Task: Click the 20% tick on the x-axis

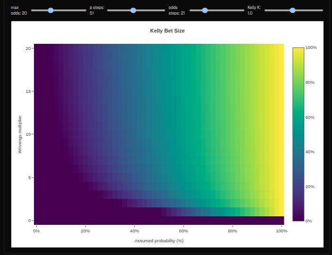Action: (x=85, y=231)
